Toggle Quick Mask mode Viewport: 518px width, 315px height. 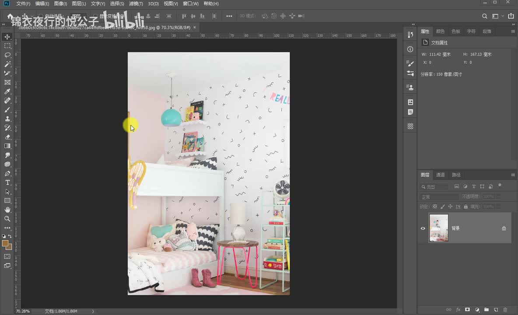pyautogui.click(x=7, y=256)
